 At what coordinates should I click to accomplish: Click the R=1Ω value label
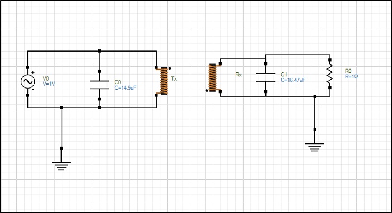point(351,77)
